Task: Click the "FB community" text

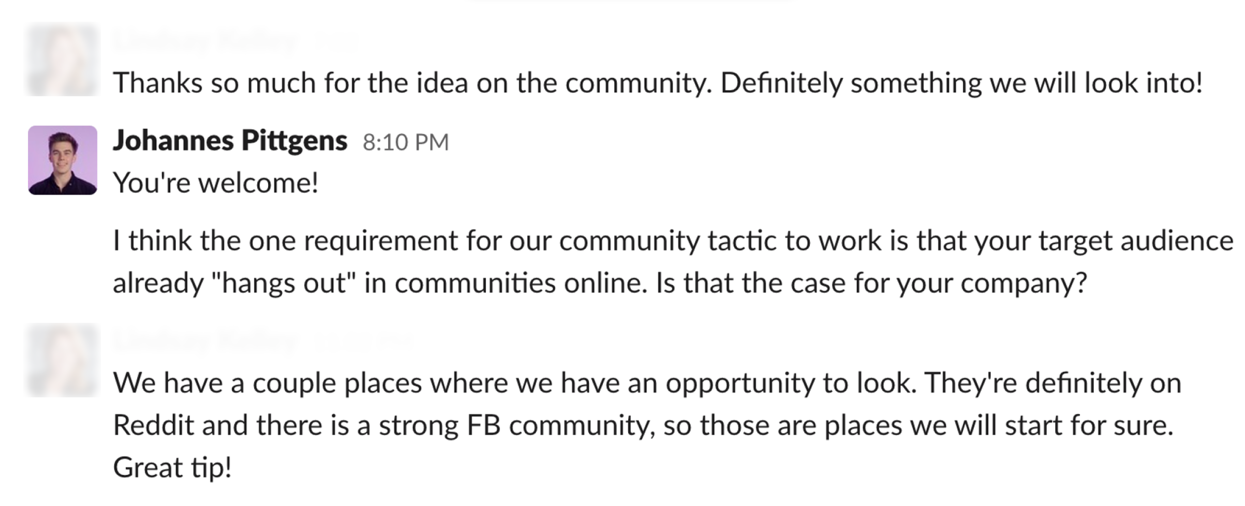Action: pyautogui.click(x=558, y=426)
